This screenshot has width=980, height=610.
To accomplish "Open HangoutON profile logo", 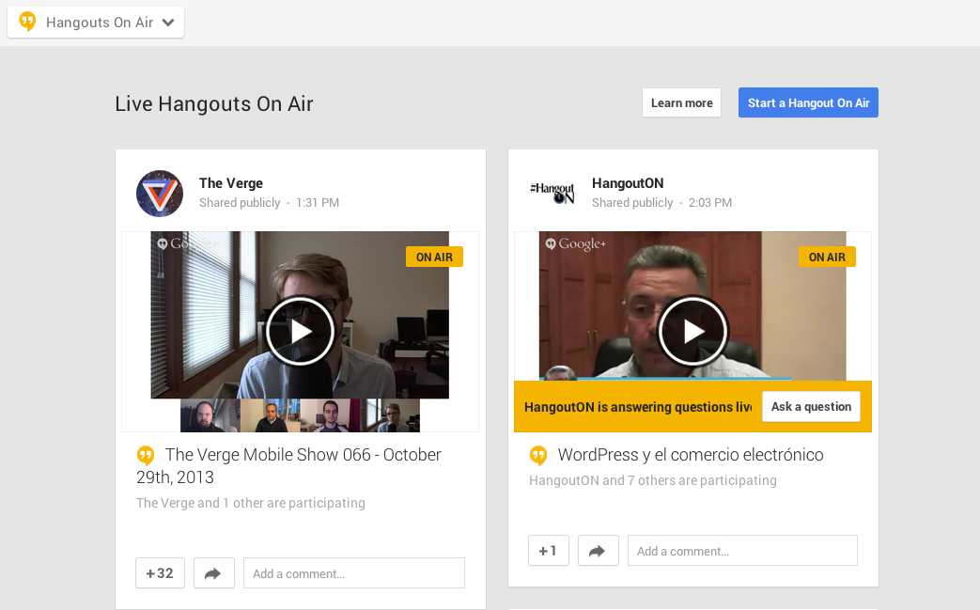I will point(552,193).
